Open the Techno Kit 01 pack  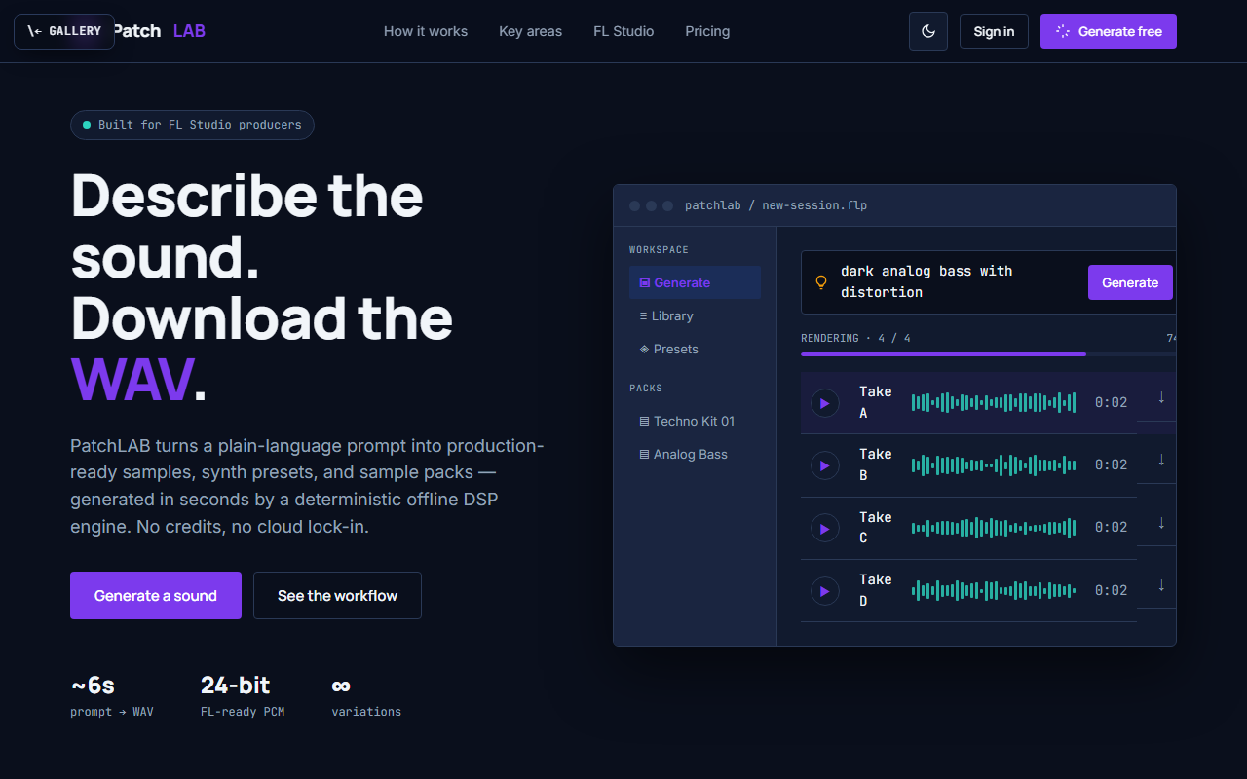pos(695,421)
